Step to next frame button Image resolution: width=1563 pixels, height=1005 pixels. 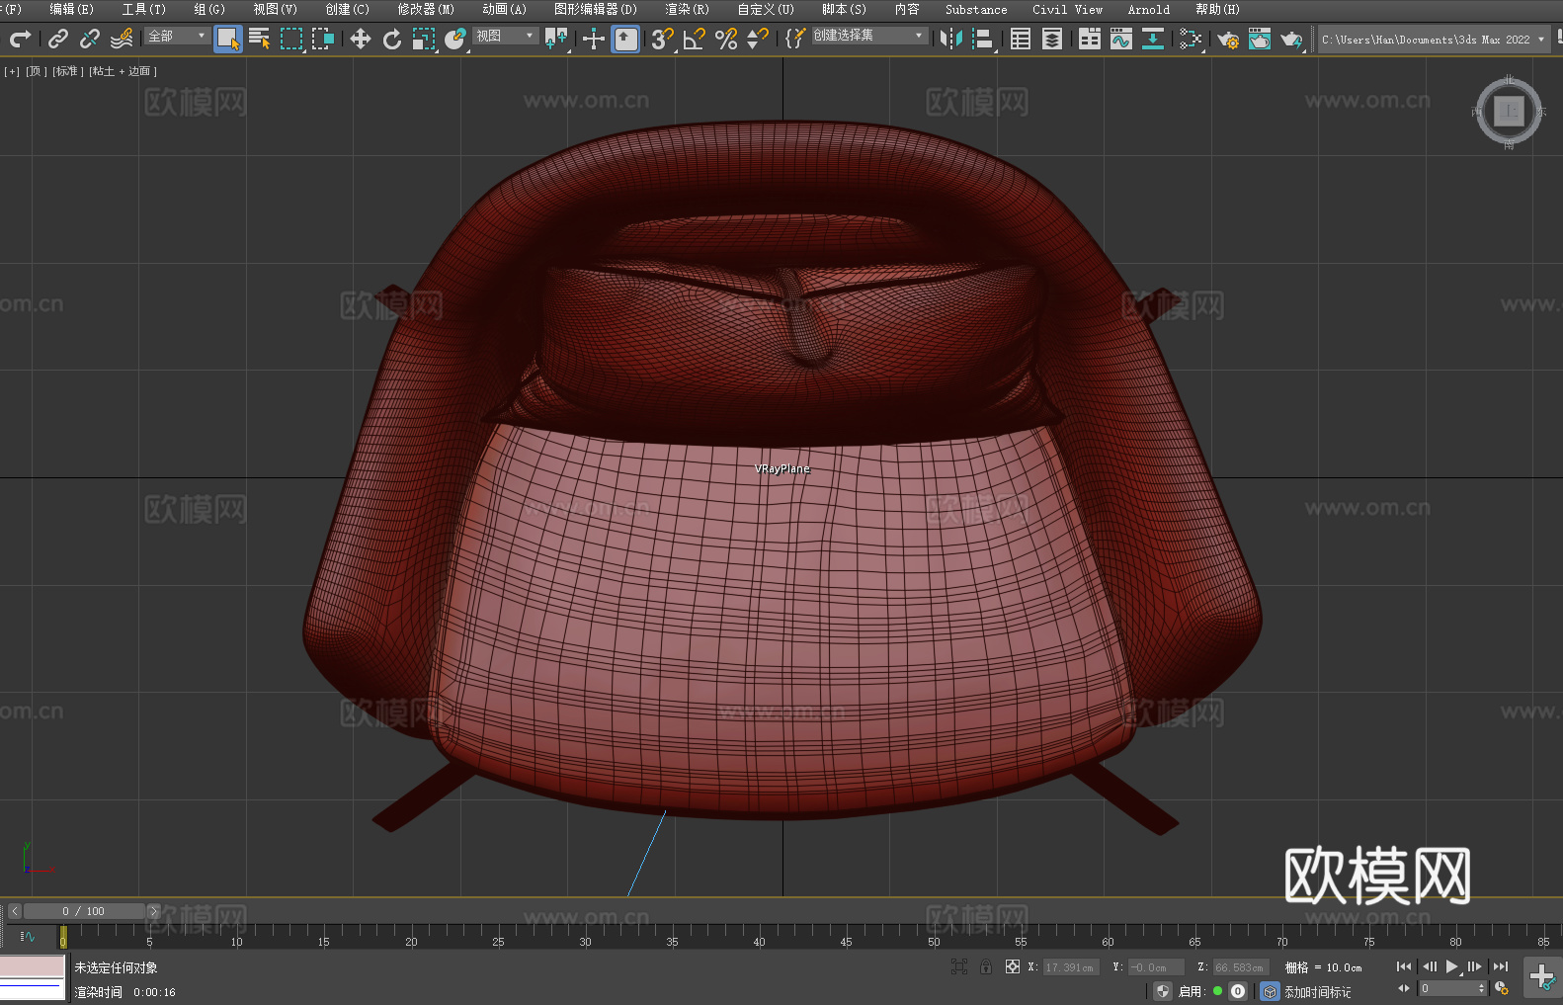[1474, 966]
